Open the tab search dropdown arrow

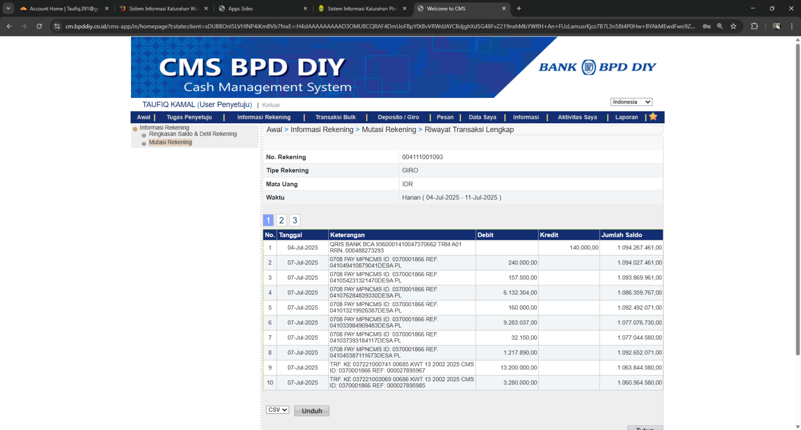click(x=8, y=9)
